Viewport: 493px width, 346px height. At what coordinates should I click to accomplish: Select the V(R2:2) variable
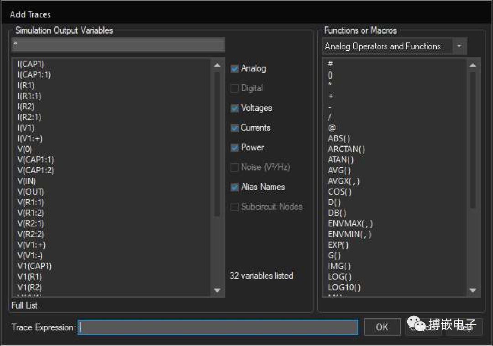(31, 234)
